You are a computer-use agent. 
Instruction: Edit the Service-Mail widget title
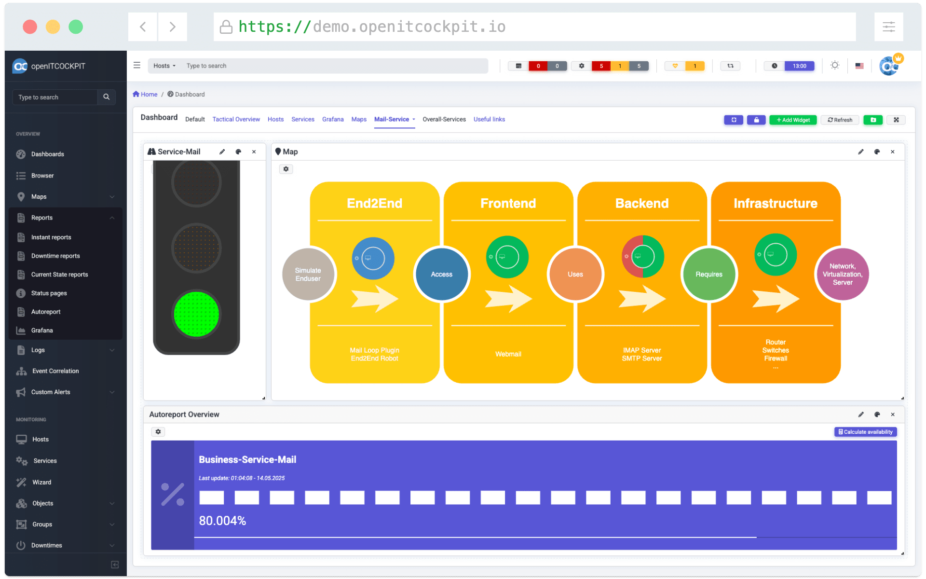click(222, 152)
